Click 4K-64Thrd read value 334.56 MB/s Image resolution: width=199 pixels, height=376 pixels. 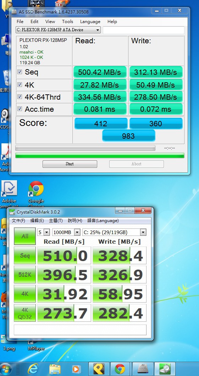(x=100, y=97)
